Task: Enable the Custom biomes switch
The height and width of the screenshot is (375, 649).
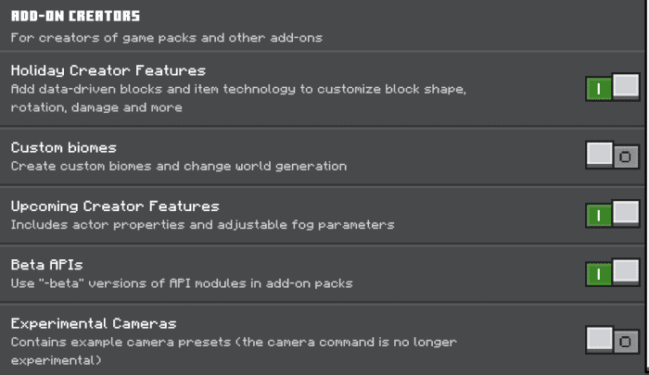Action: coord(613,156)
